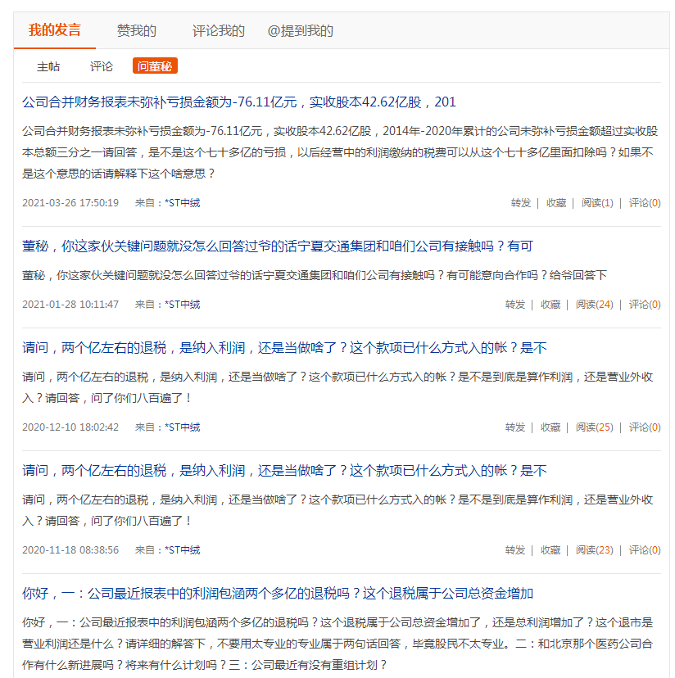Click 阅读(23) on the 2020-11-18 post
Viewport: 675px width, 678px height.
594,550
